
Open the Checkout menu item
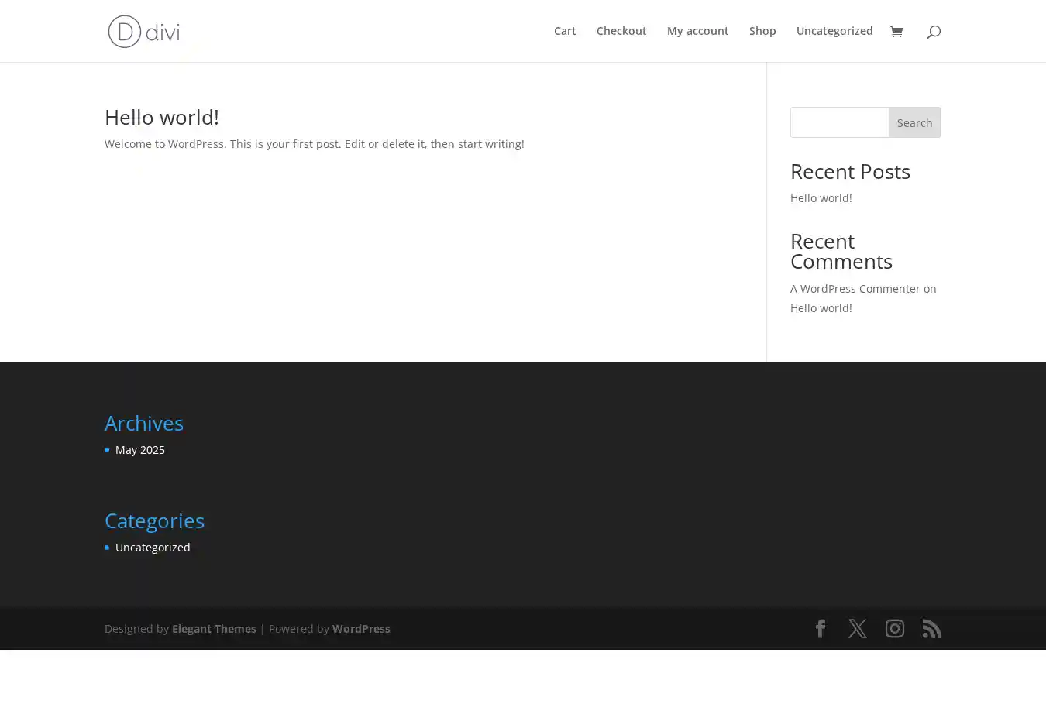pos(621,31)
